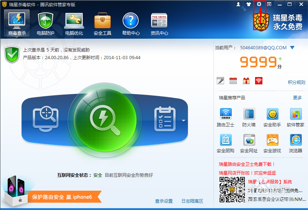Open settings gear in title bar
This screenshot has height=210, width=308.
click(259, 4)
